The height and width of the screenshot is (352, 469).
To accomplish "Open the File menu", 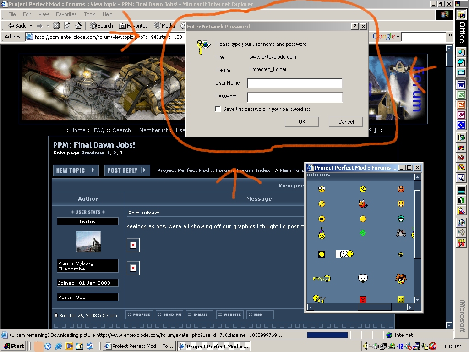I will (12, 14).
